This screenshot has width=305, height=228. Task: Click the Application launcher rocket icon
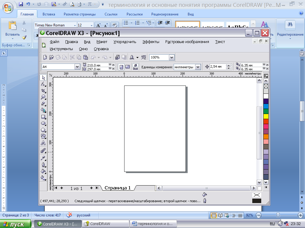[x=132, y=57]
